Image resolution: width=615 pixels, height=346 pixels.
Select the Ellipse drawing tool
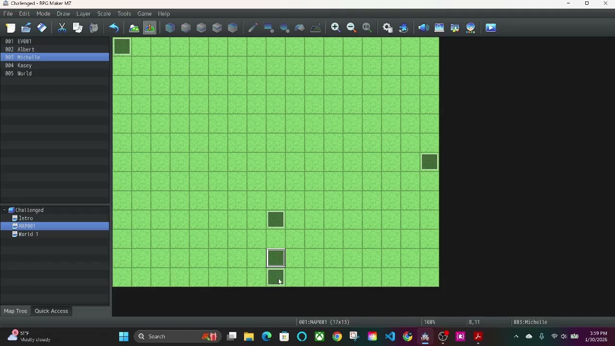tap(284, 28)
